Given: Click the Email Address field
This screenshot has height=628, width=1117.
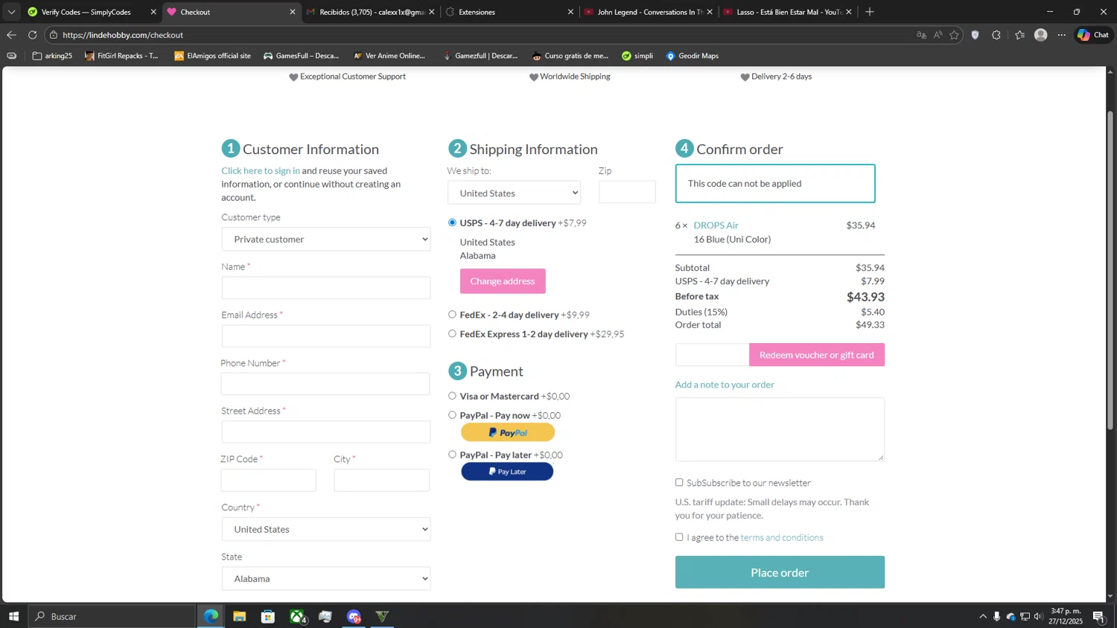Looking at the screenshot, I should pos(326,336).
